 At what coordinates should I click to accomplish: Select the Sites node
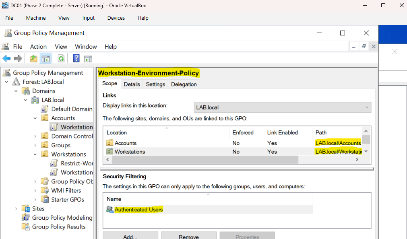click(38, 209)
